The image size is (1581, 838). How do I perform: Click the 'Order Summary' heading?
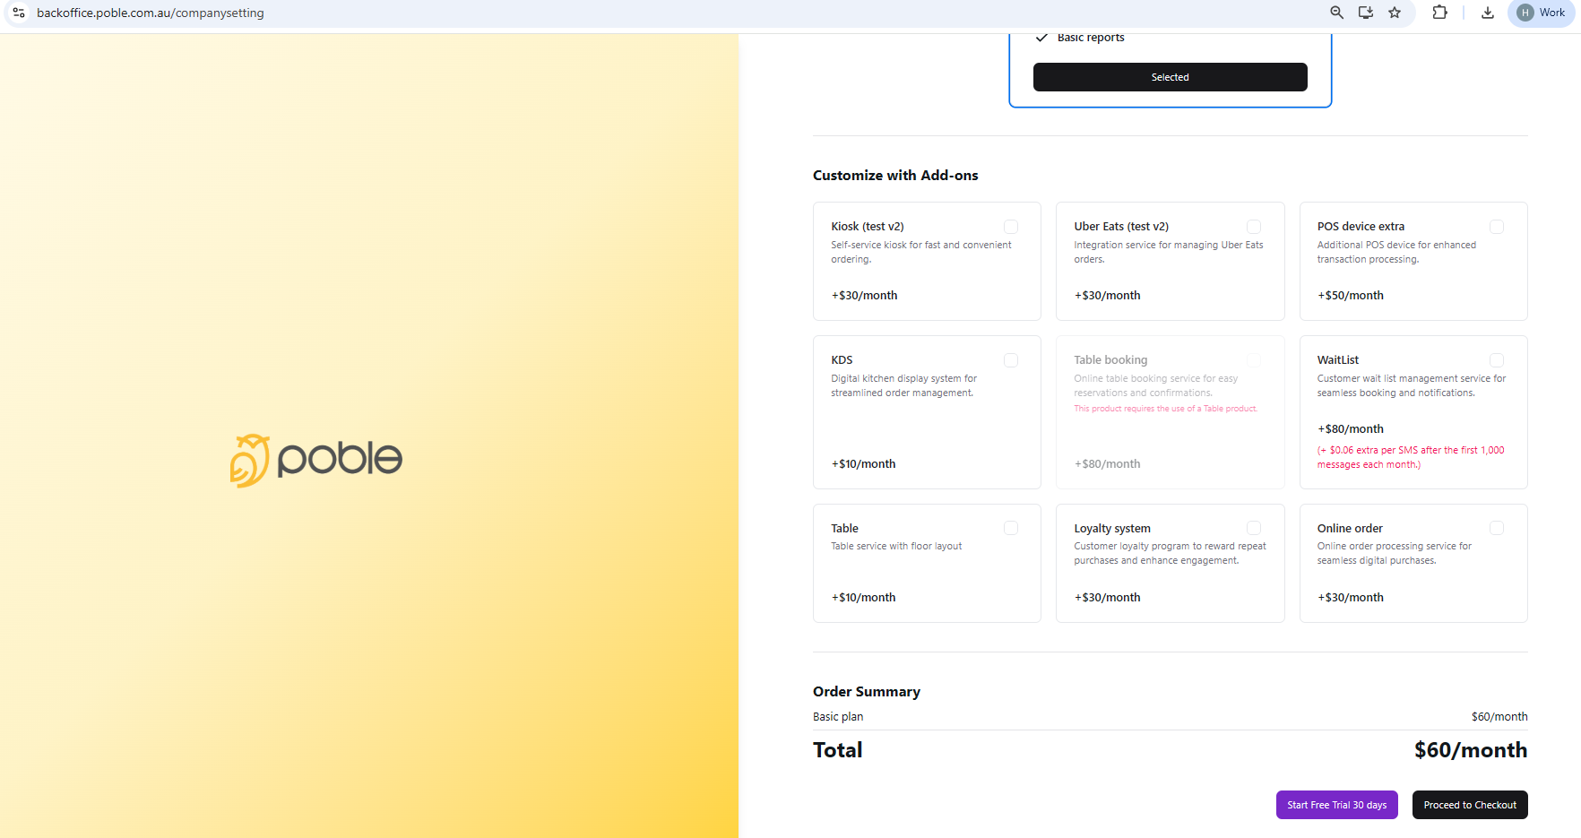[x=867, y=692]
